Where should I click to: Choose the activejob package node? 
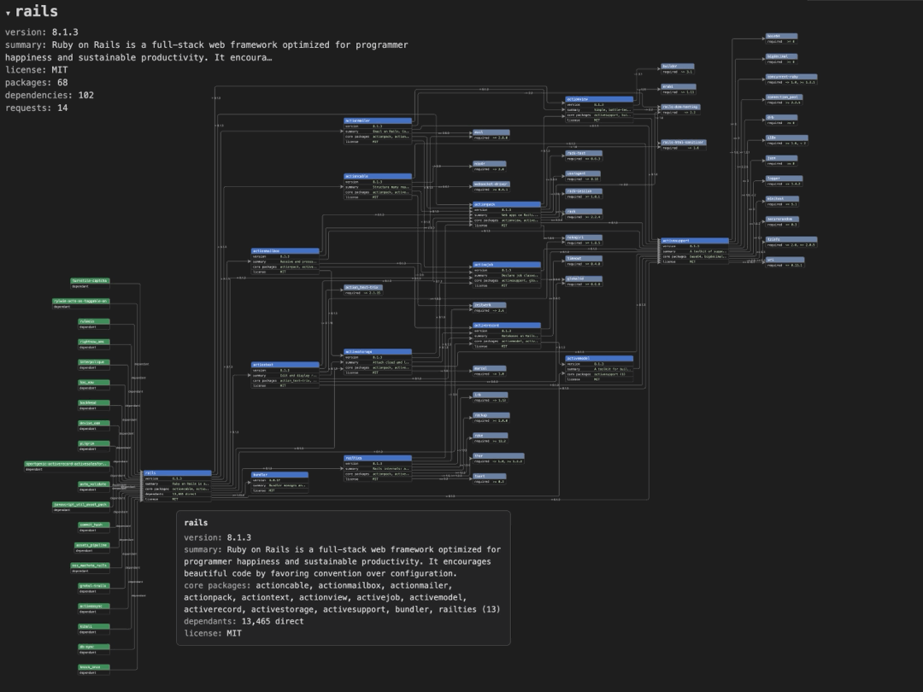[507, 275]
